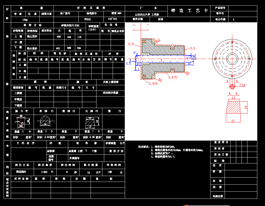Click the 下芯次序 header

tap(25, 143)
